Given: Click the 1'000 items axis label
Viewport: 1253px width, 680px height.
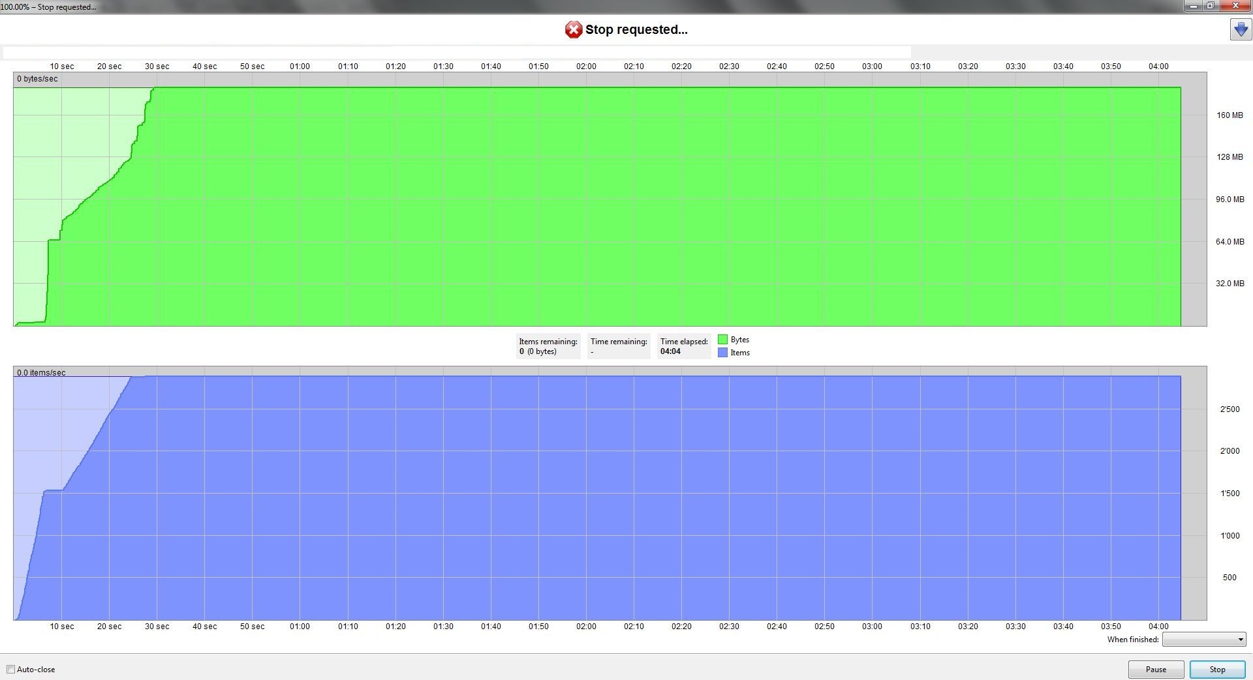Looking at the screenshot, I should (1230, 536).
